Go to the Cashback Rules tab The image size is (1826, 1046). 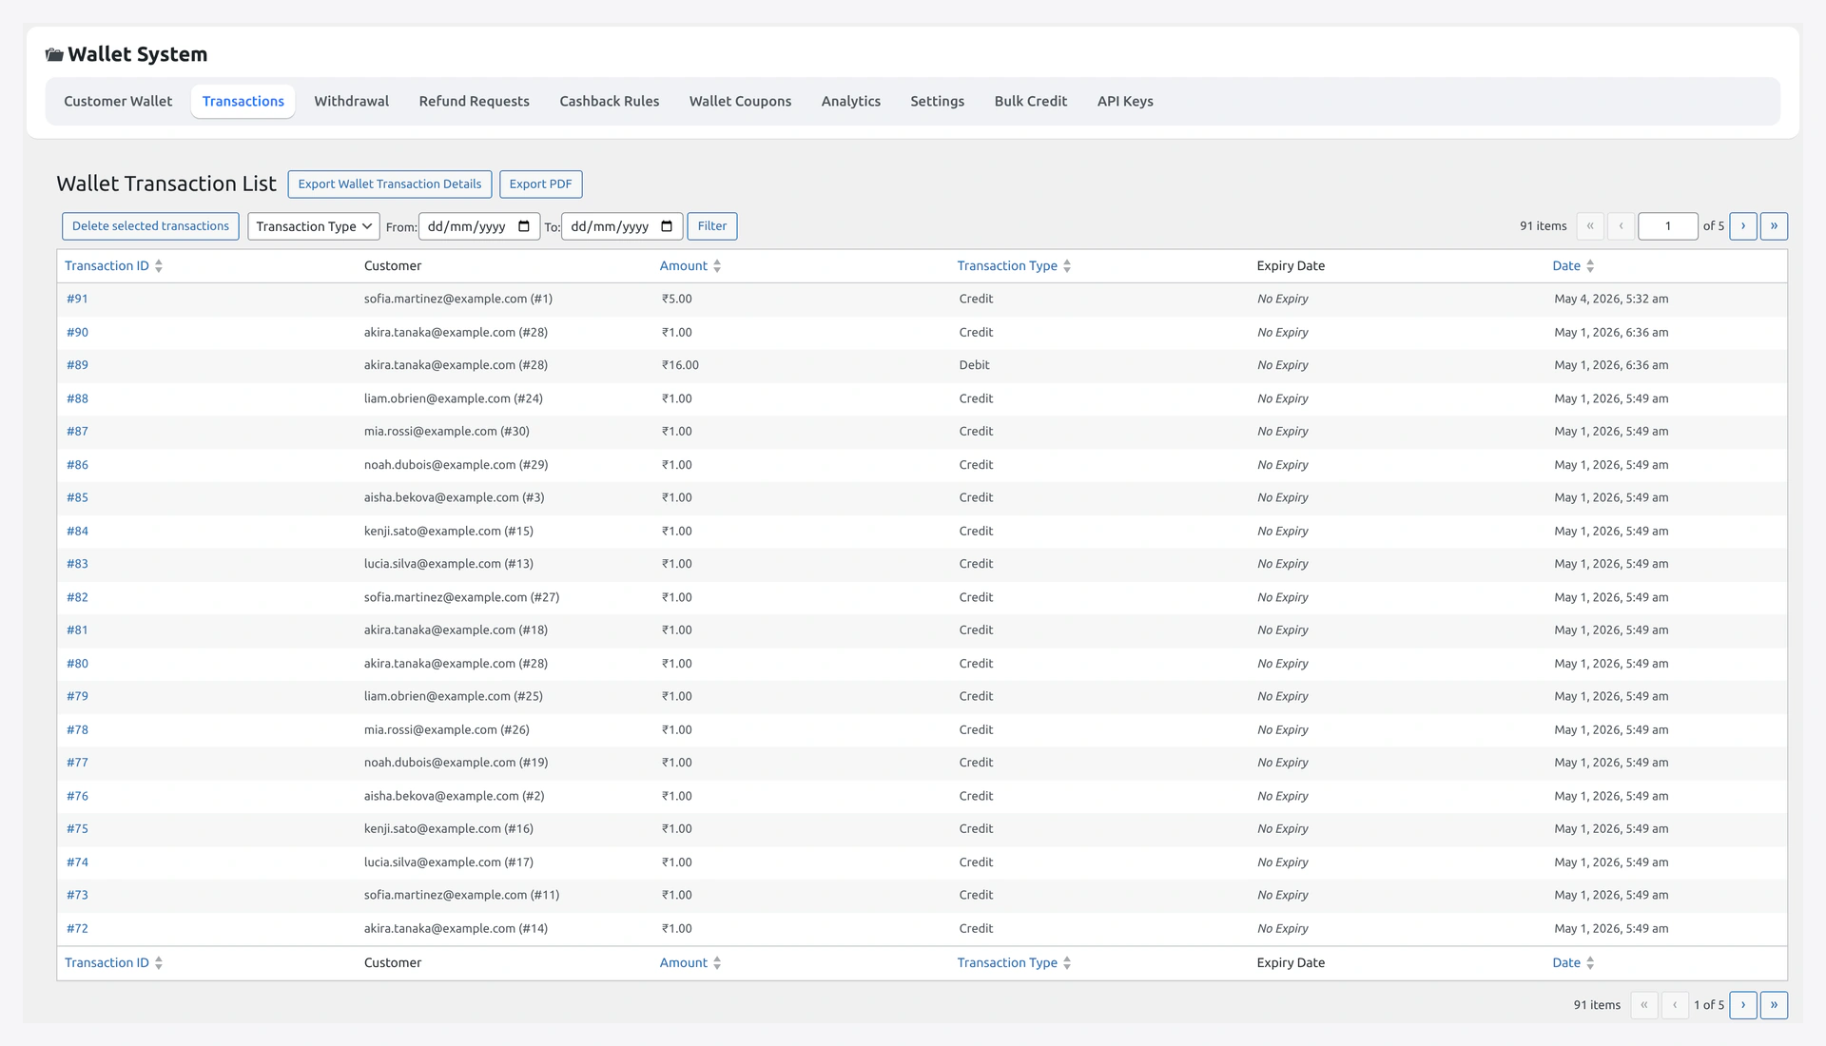pos(610,102)
